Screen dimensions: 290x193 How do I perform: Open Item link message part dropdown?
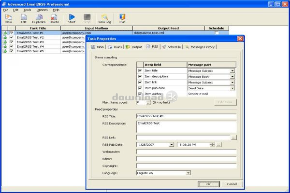232,83
